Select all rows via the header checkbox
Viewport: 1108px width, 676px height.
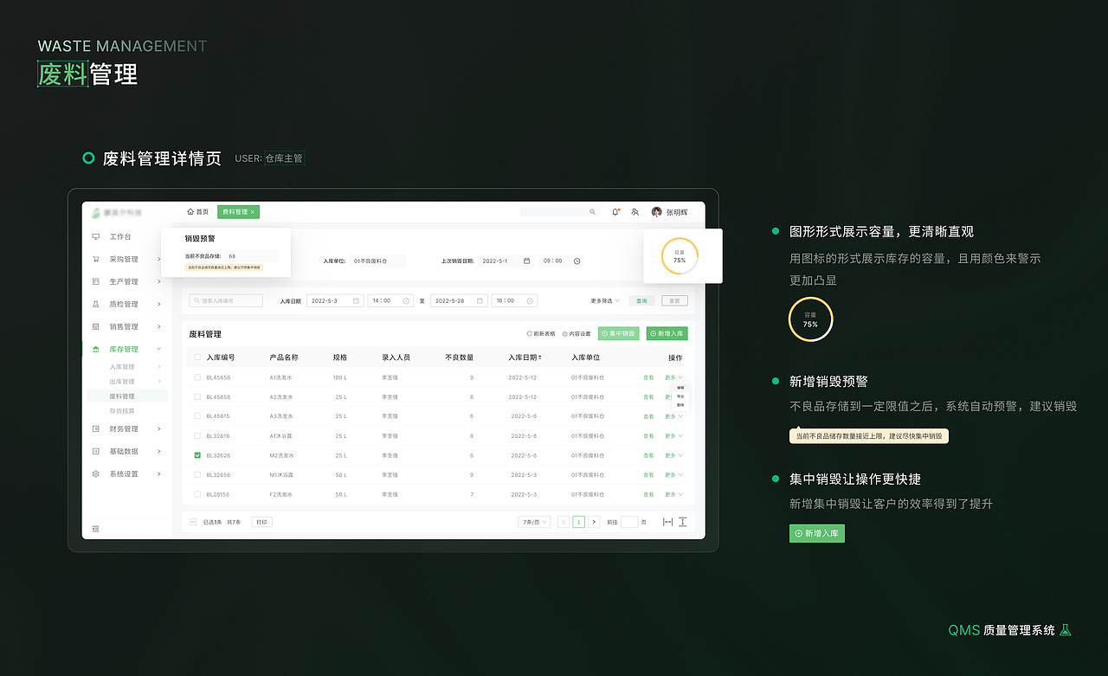(x=198, y=357)
